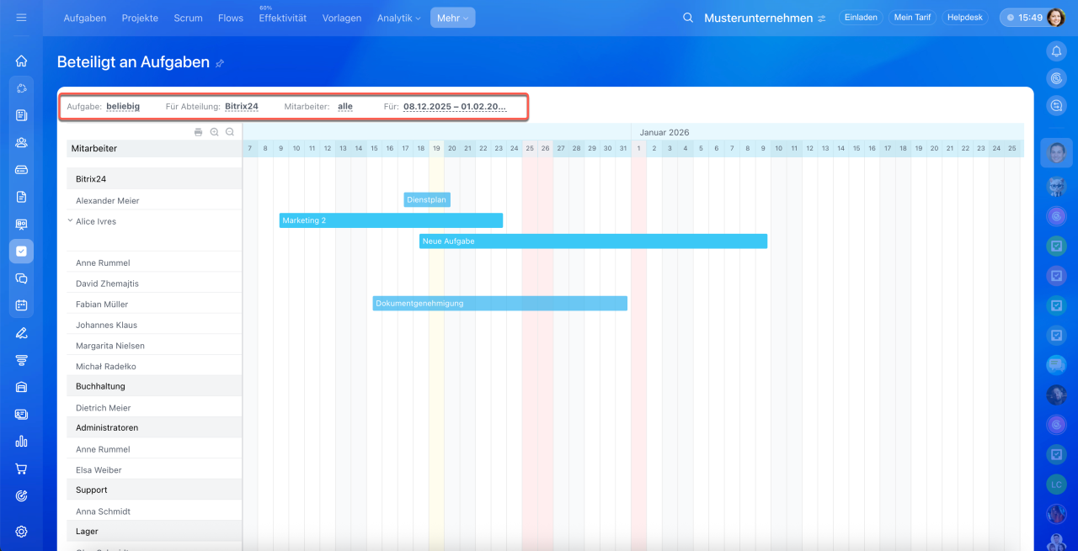Image resolution: width=1078 pixels, height=551 pixels.
Task: Select the Neue Aufgabe task bar
Action: point(593,241)
